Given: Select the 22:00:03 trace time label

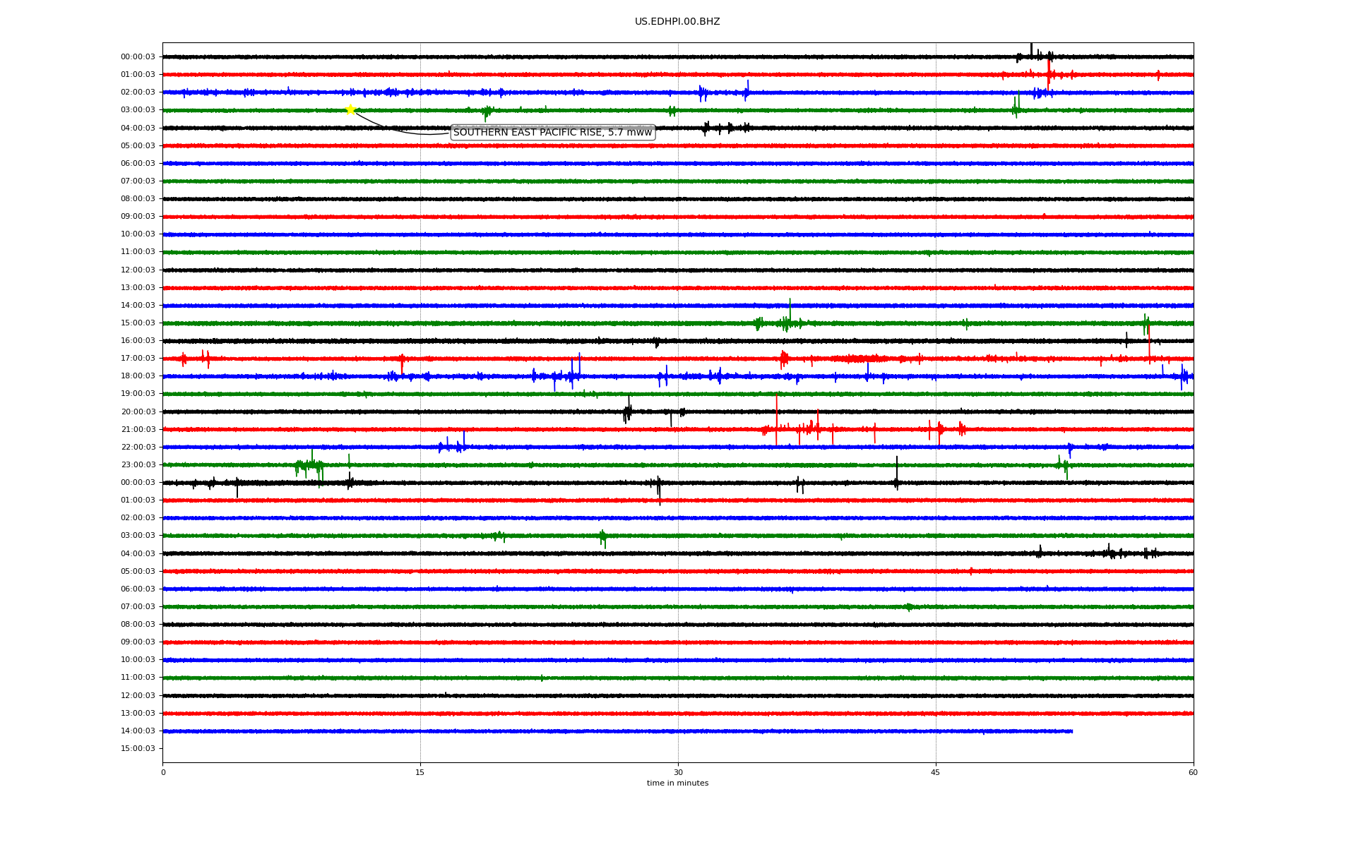Looking at the screenshot, I should (x=138, y=447).
